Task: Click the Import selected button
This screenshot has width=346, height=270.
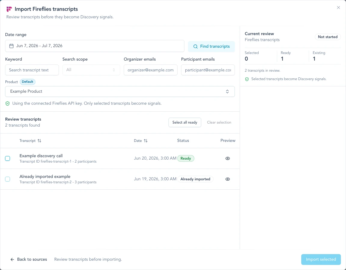Action: (321, 259)
